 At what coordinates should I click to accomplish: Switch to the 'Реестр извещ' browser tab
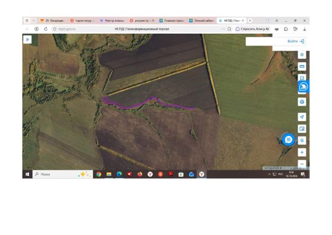pos(112,21)
